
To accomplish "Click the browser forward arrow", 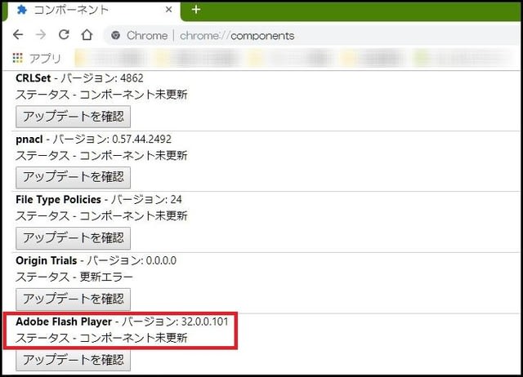I will (x=41, y=34).
